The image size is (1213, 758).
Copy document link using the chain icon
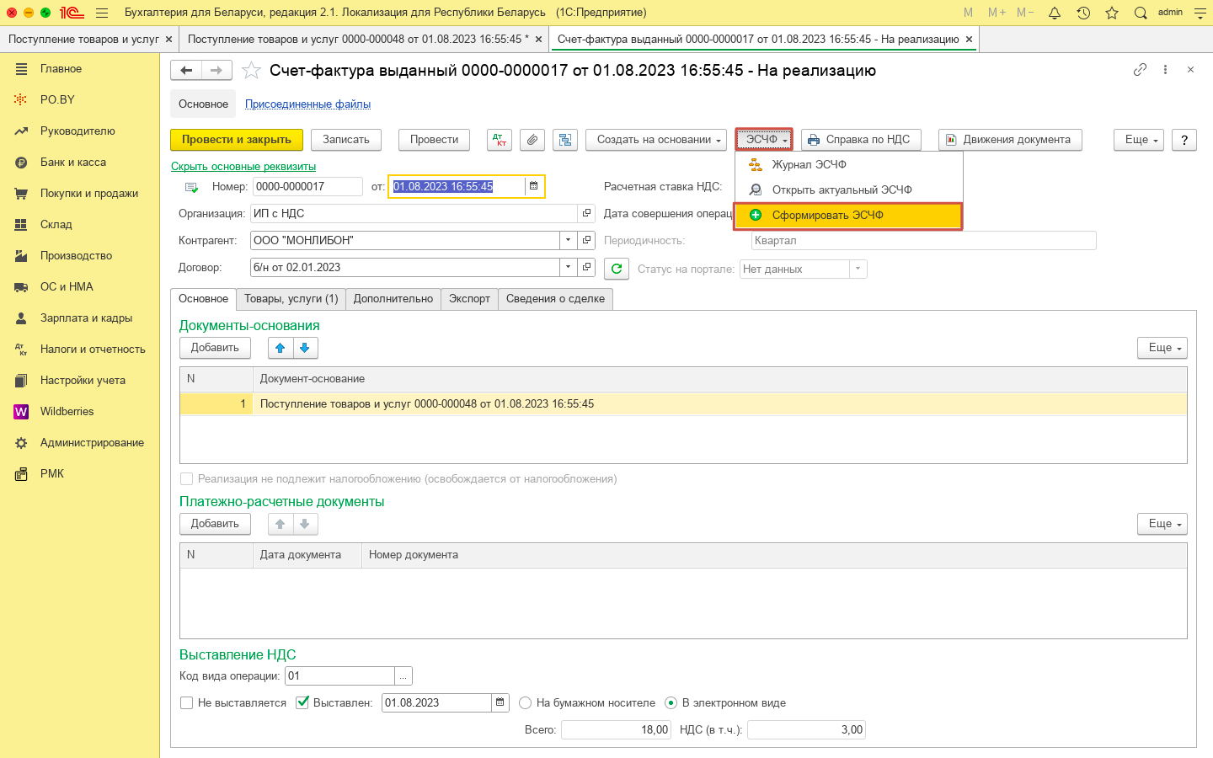click(1140, 70)
